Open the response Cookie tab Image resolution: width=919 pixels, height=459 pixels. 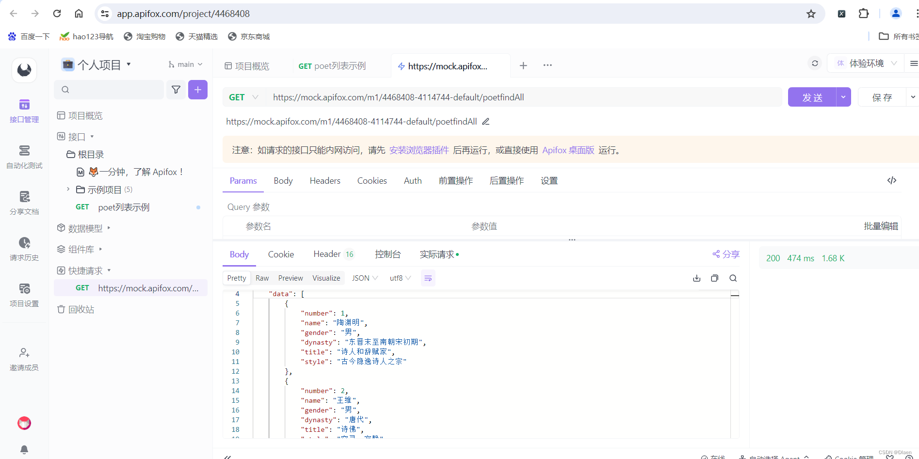pyautogui.click(x=281, y=254)
